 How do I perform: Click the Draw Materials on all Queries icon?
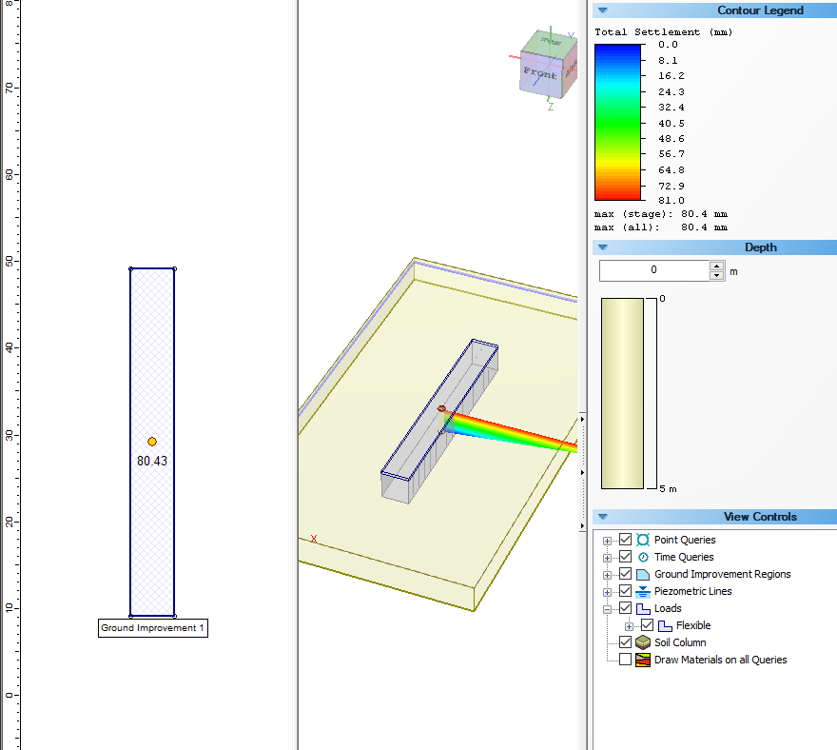click(643, 660)
